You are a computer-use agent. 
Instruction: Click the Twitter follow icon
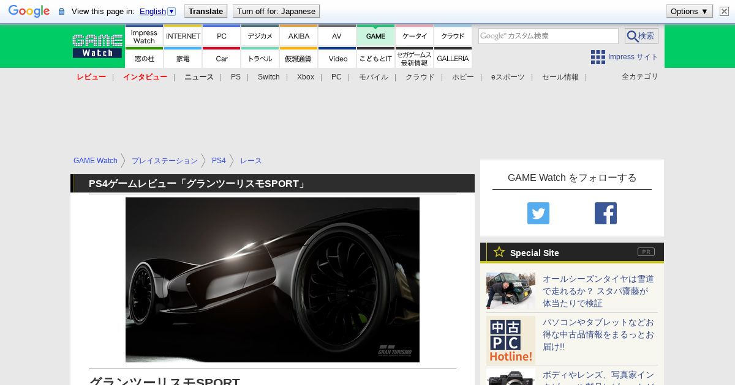538,213
